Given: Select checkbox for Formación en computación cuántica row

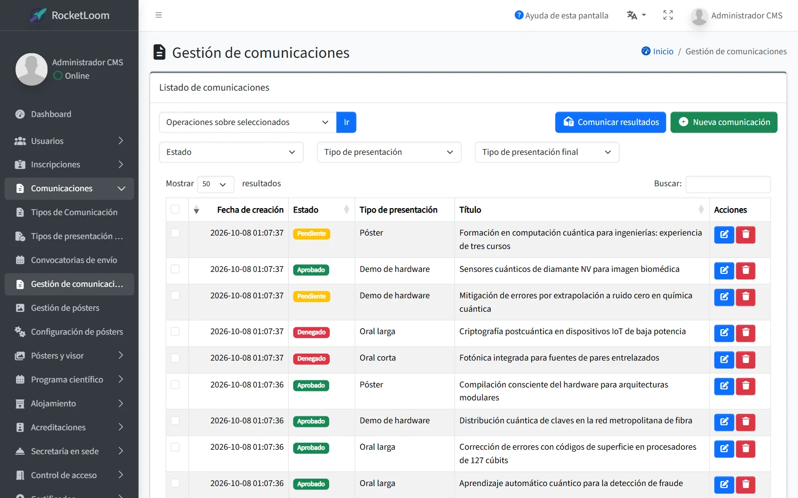Looking at the screenshot, I should pyautogui.click(x=175, y=233).
